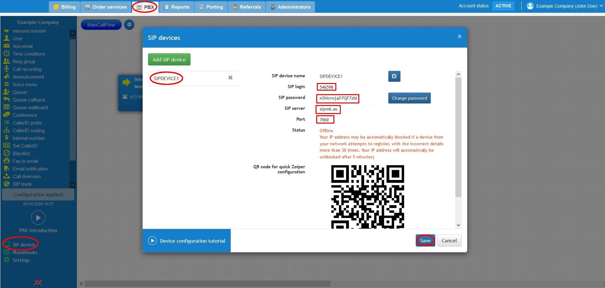Select the Announcement megaphone icon
The height and width of the screenshot is (288, 605).
(x=6, y=77)
